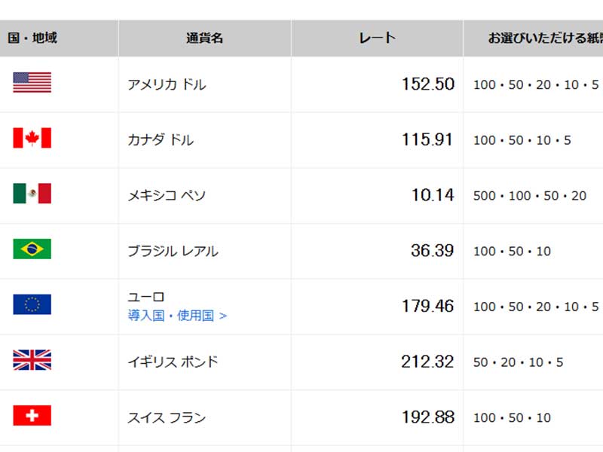The width and height of the screenshot is (603, 452).
Task: Select the EU flag icon
Action: [x=31, y=306]
